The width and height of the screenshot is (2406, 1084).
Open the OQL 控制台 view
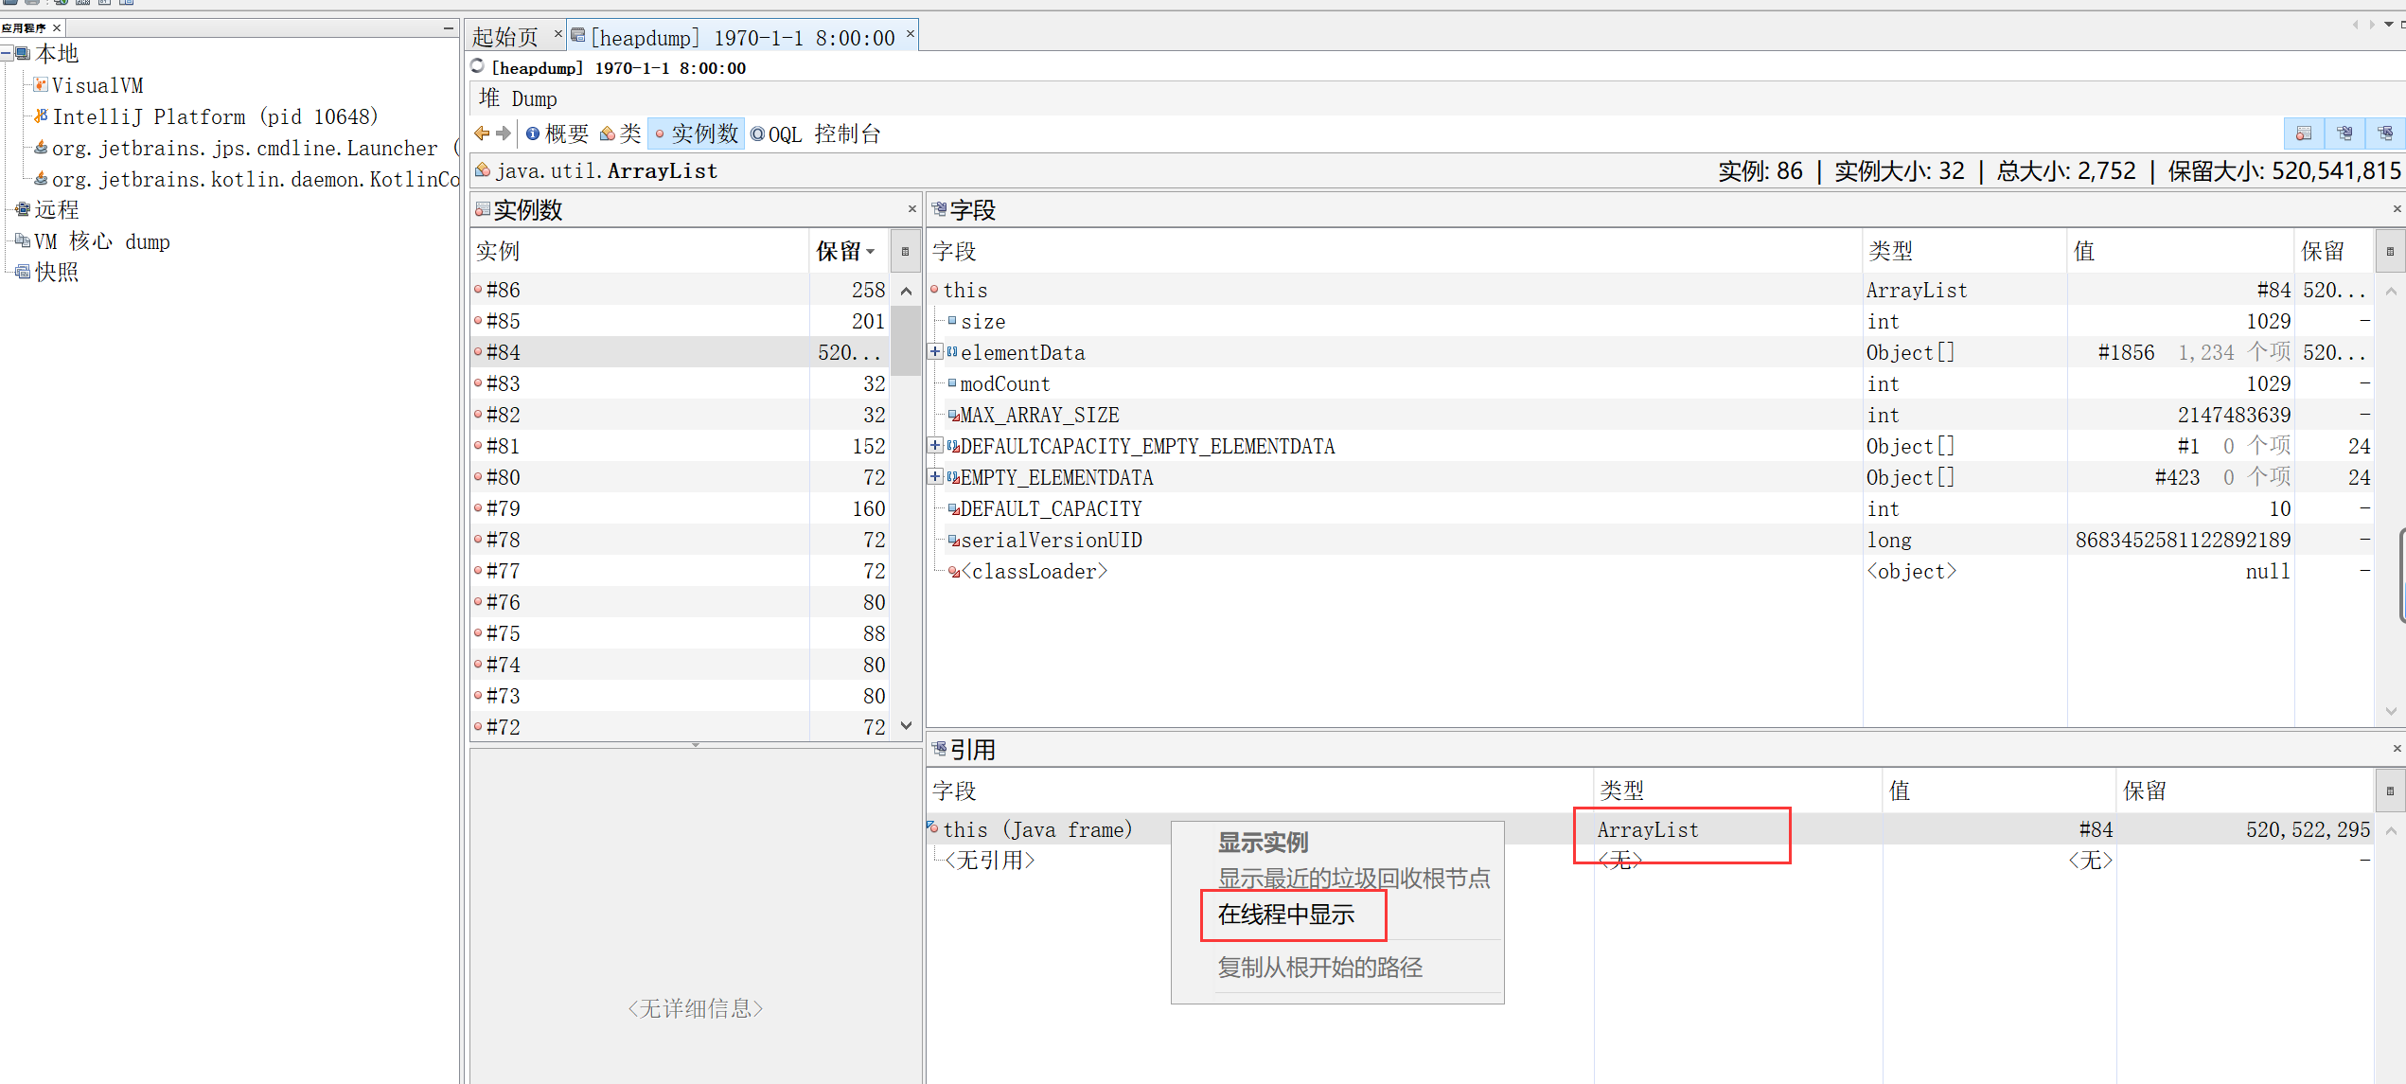pos(816,133)
